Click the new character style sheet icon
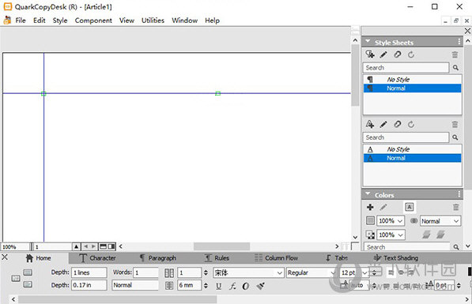The width and height of the screenshot is (472, 304). click(370, 124)
